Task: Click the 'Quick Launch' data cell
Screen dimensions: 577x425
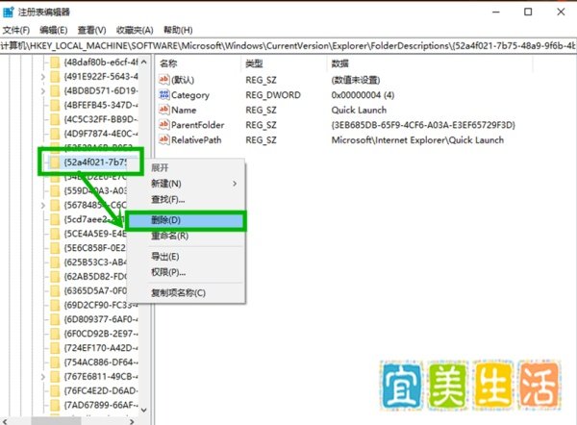Action: pos(359,110)
